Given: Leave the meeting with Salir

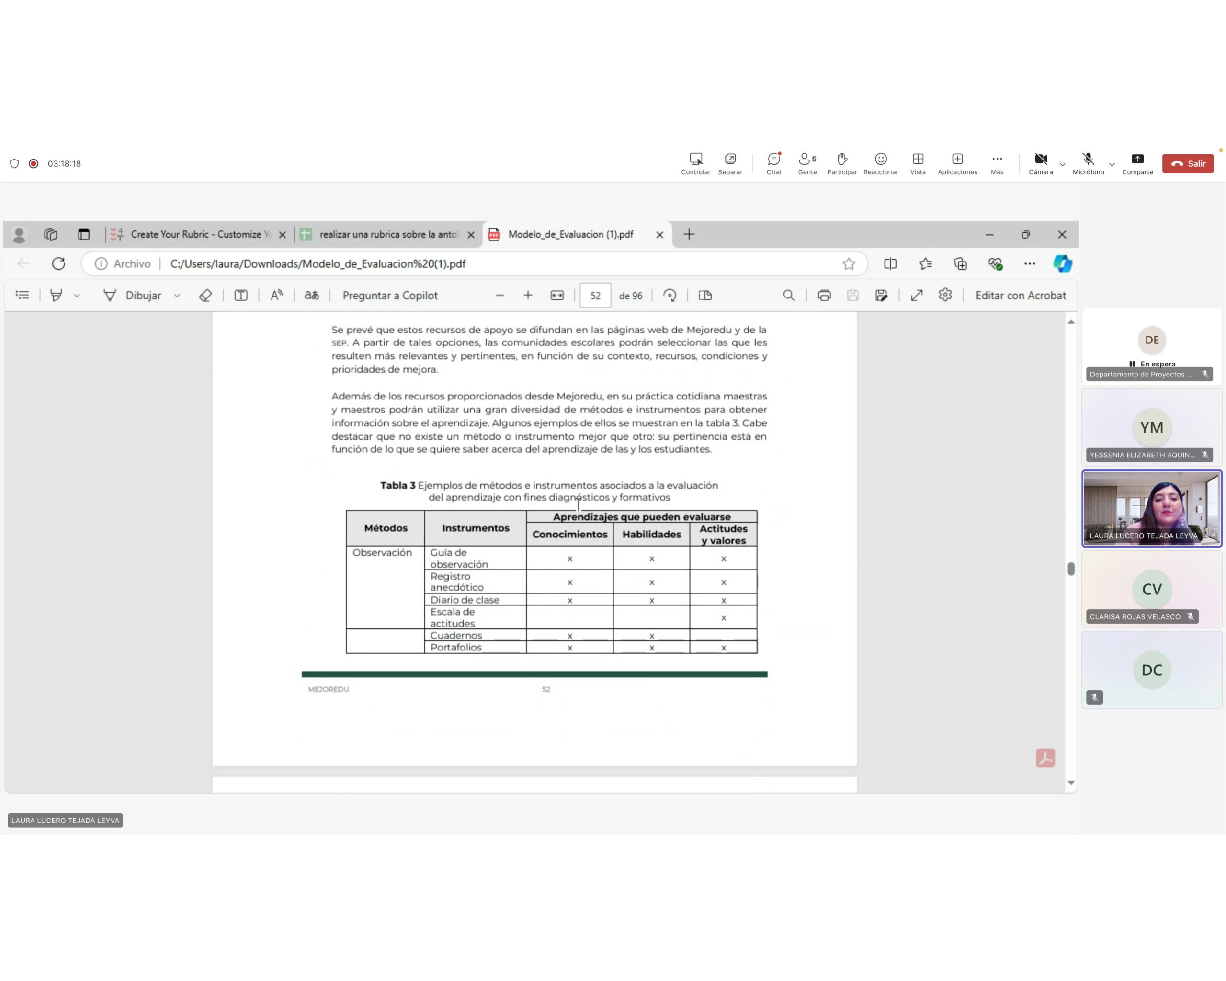Looking at the screenshot, I should tap(1187, 163).
